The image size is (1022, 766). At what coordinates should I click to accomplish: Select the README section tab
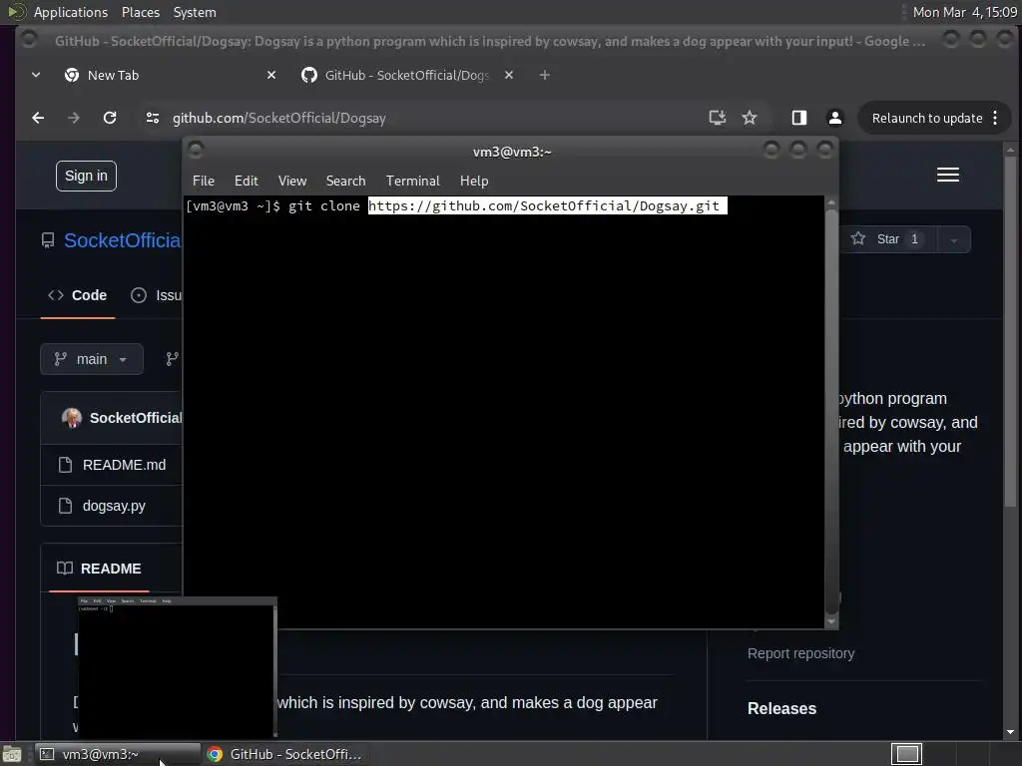(99, 568)
